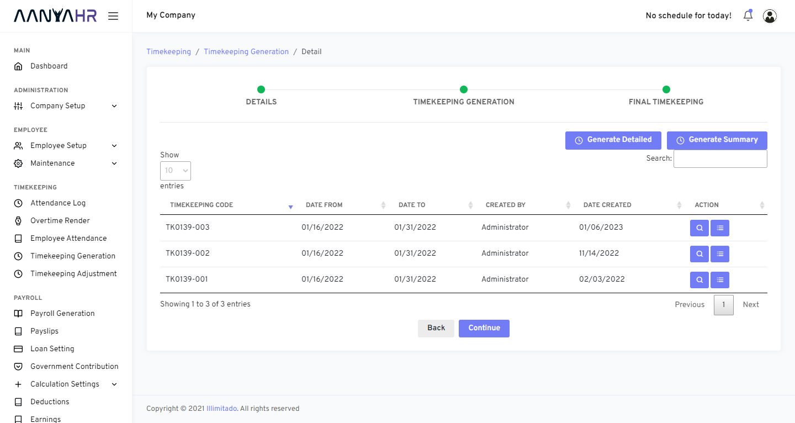The width and height of the screenshot is (795, 423).
Task: Click the user profile avatar icon
Action: (x=770, y=15)
